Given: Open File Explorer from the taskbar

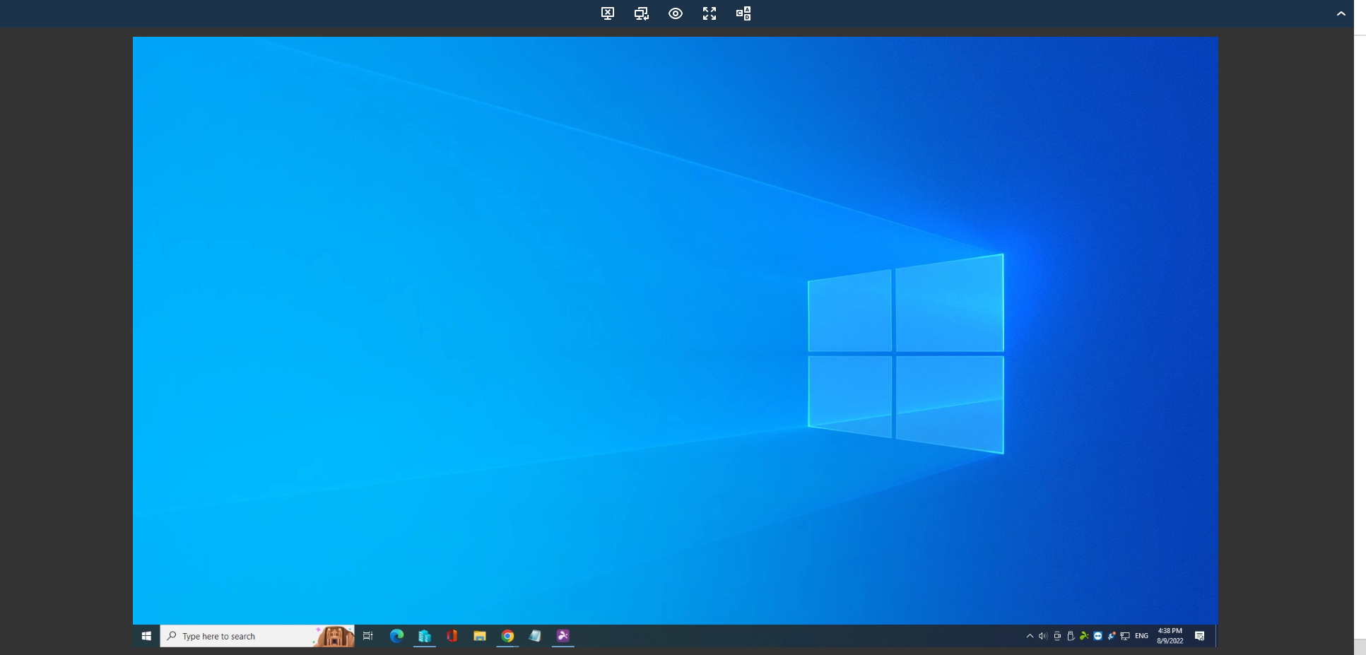Looking at the screenshot, I should 479,636.
